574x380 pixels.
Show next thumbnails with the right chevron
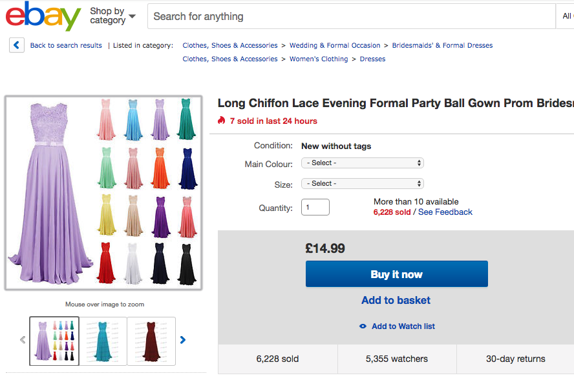[x=183, y=340]
